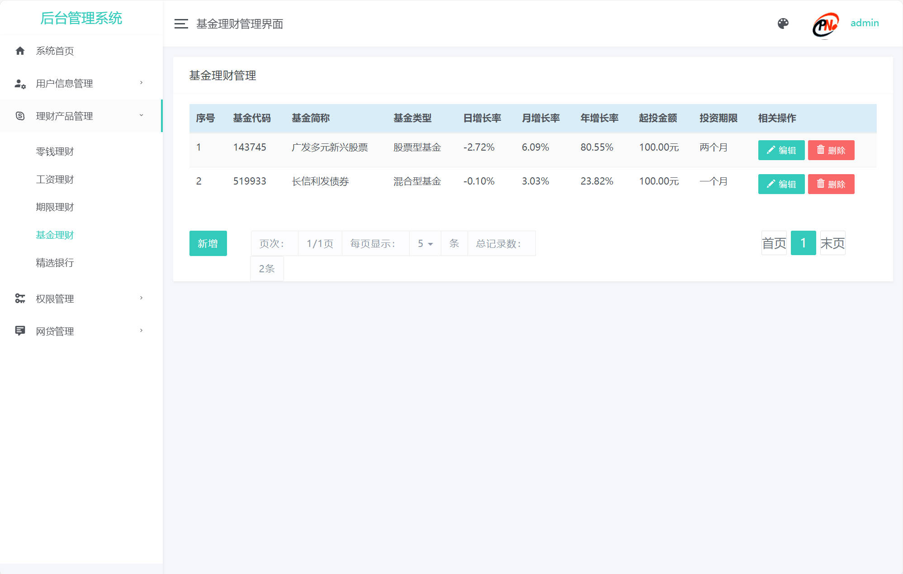Select 精选银行 from the sidebar

pyautogui.click(x=55, y=263)
